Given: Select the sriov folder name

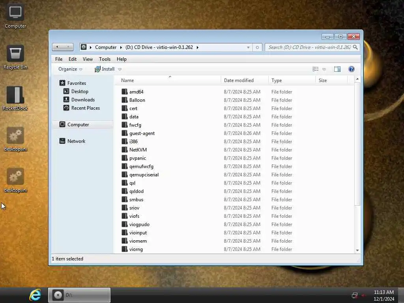Looking at the screenshot, I should click(x=134, y=208).
